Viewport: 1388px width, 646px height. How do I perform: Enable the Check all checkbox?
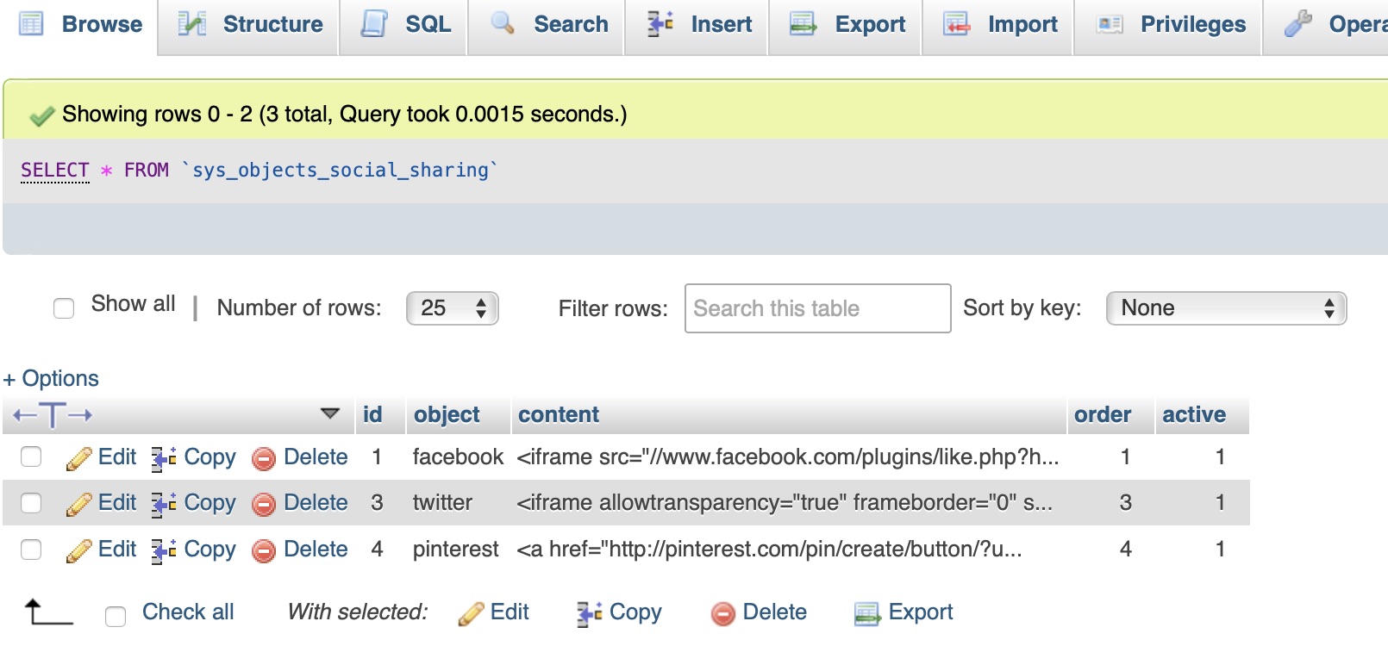click(115, 615)
